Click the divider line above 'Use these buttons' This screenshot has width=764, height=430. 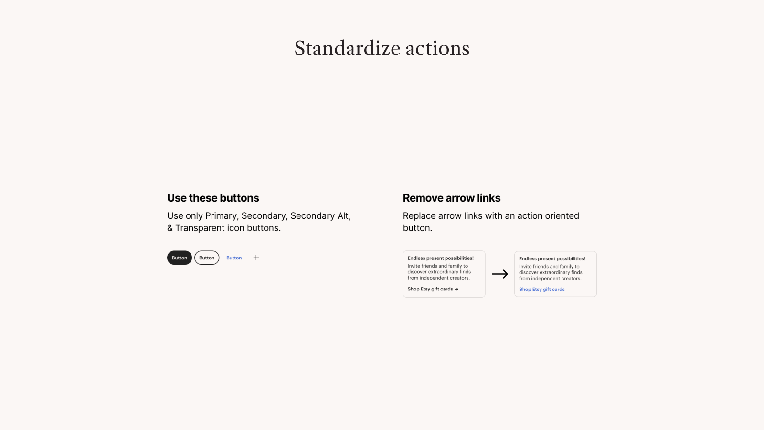coord(262,180)
